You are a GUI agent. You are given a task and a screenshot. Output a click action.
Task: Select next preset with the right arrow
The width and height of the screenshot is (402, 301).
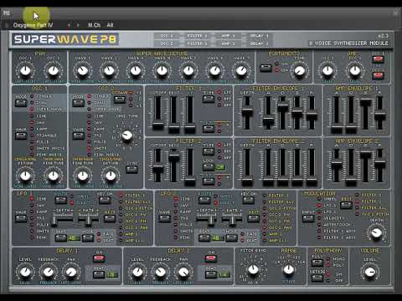point(78,25)
